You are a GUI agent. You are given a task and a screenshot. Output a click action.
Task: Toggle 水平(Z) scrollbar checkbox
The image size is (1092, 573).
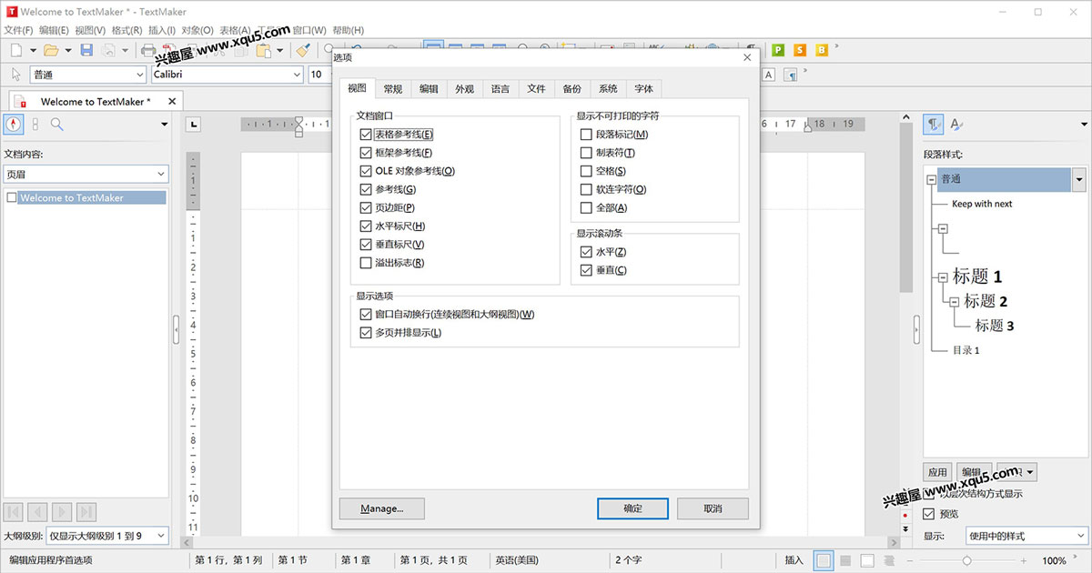pyautogui.click(x=586, y=252)
